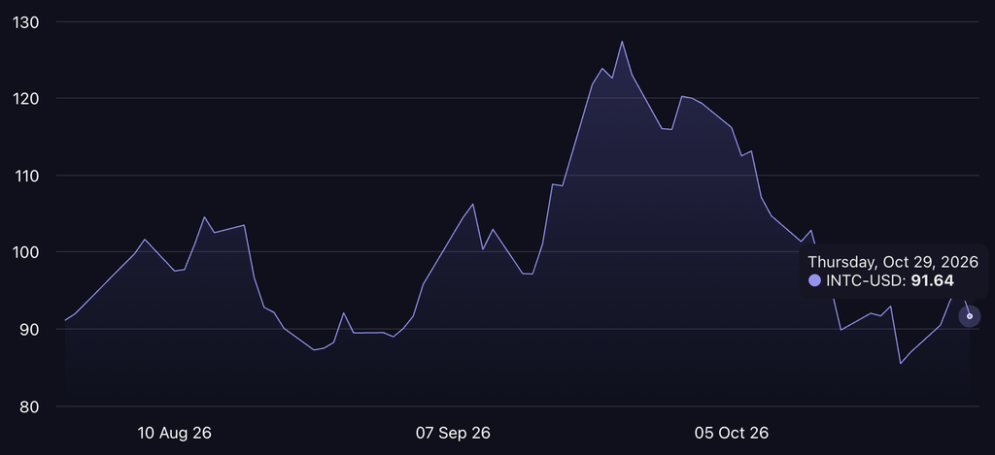Viewport: 995px width, 455px height.
Task: Click the 80 y-axis label
Action: [x=29, y=406]
